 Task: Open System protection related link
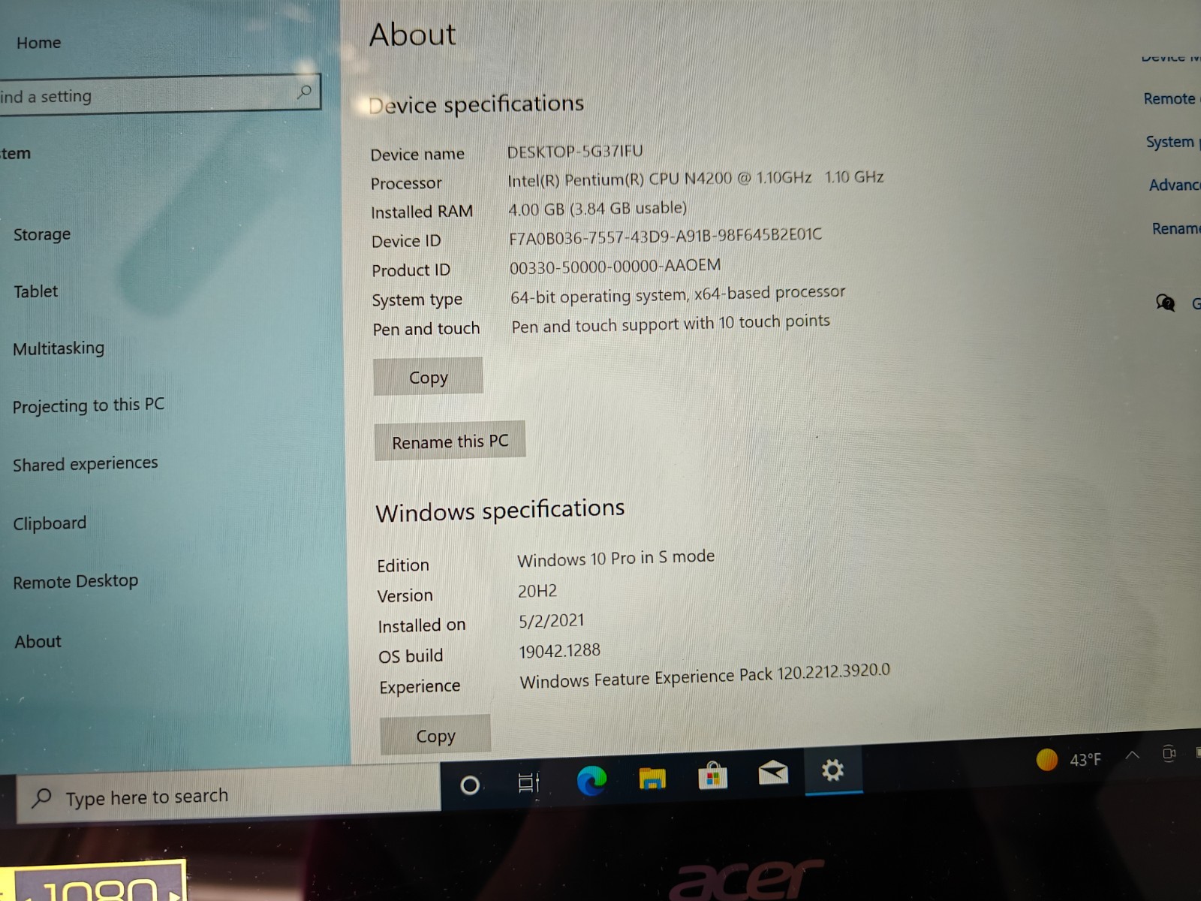(1172, 142)
